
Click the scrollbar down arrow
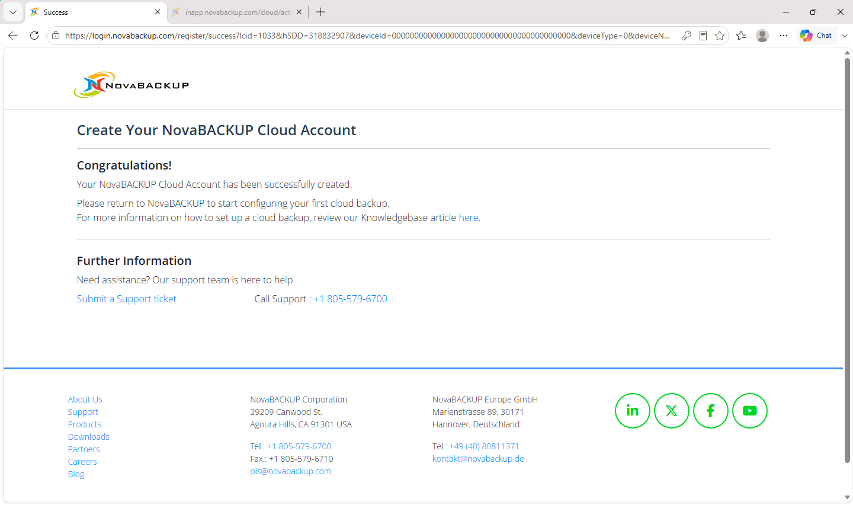point(847,497)
